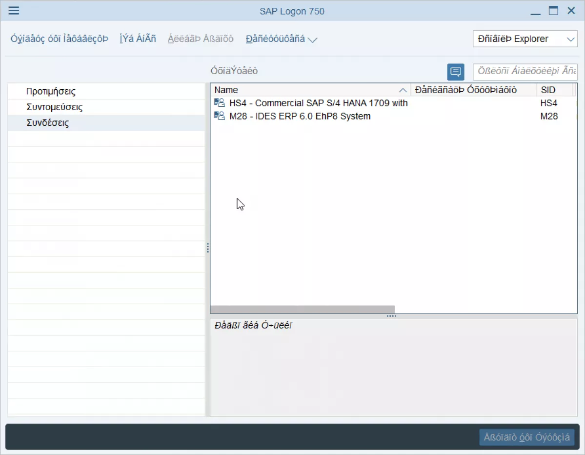Click the SID column header
This screenshot has width=585, height=455.
pos(555,90)
